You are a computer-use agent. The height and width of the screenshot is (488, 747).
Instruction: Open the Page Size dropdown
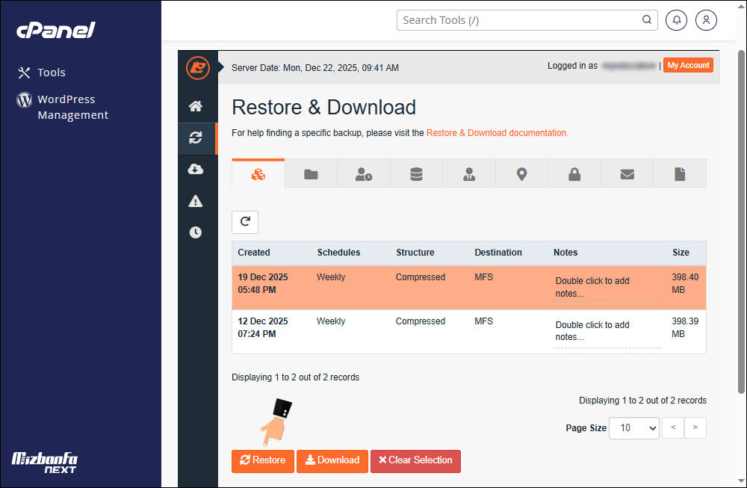[633, 427]
